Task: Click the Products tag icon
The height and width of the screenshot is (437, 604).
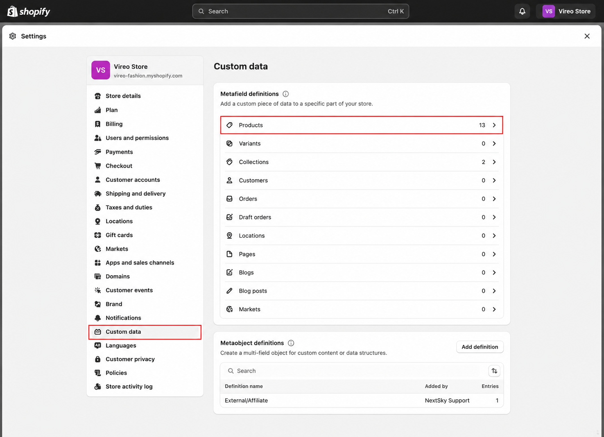Action: tap(229, 125)
